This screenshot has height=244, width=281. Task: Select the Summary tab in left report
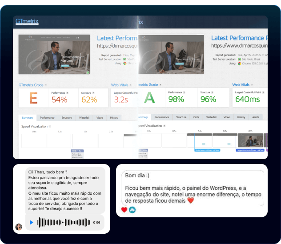(28, 118)
